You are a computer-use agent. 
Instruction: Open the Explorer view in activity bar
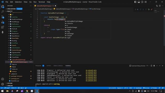(x=3, y=6)
